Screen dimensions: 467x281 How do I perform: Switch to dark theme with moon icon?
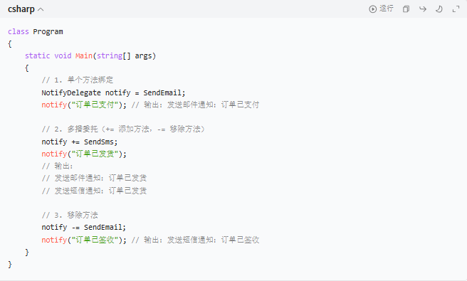(439, 9)
